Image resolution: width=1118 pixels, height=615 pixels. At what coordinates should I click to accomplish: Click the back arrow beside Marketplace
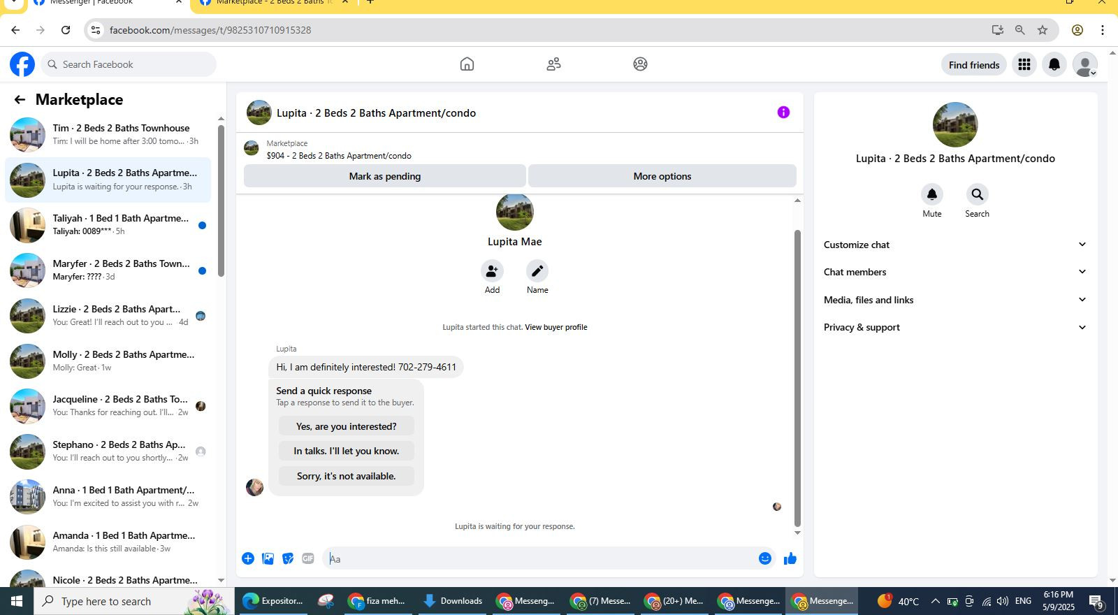click(20, 100)
